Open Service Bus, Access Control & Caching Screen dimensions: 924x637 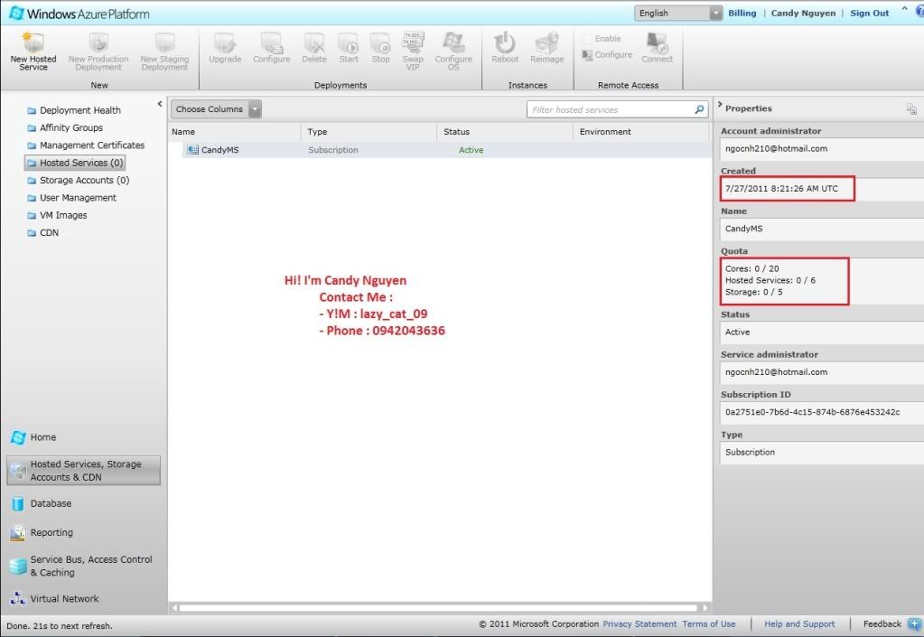coord(81,566)
